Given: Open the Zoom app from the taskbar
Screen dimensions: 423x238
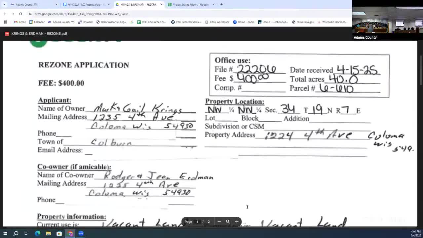Looking at the screenshot, I should pos(81,234).
